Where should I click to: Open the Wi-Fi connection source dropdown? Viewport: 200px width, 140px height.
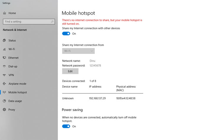78,51
